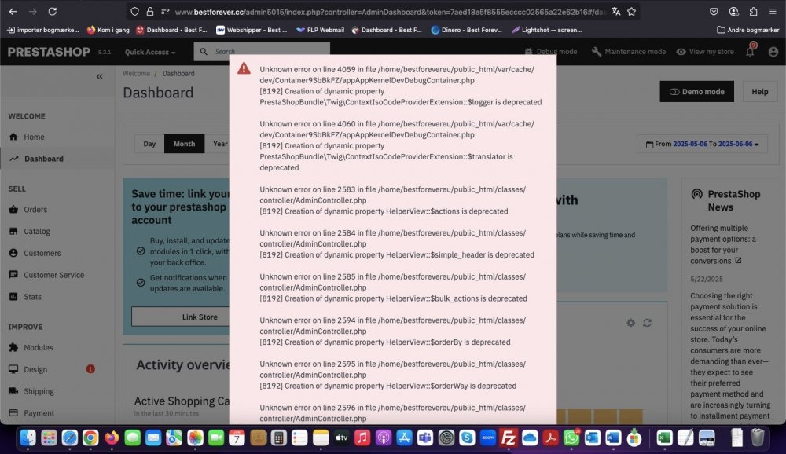Image resolution: width=786 pixels, height=454 pixels.
Task: Open the Webshipper bookmark
Action: [x=252, y=30]
